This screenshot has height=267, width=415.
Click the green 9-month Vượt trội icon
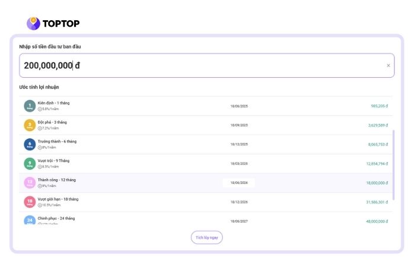click(30, 164)
